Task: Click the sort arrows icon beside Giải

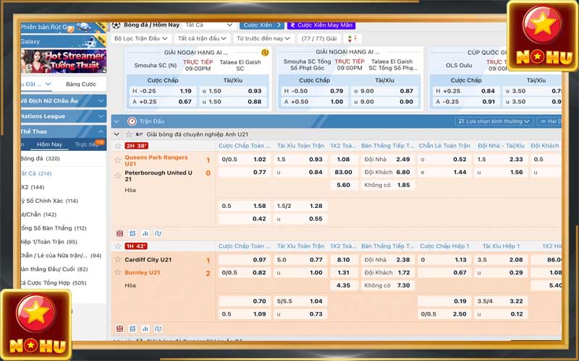Action: click(352, 38)
